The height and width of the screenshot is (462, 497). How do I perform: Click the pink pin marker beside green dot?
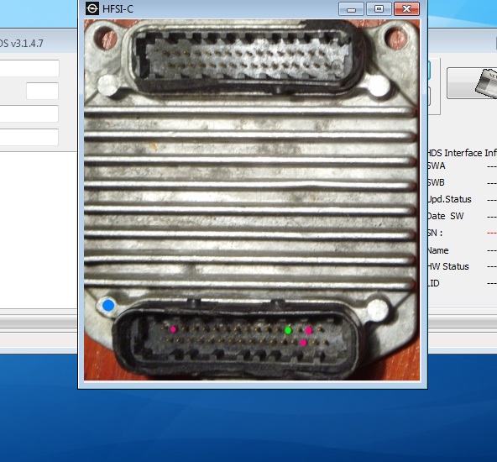click(309, 331)
